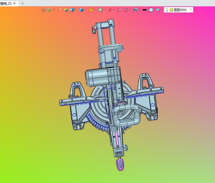Close the 切割机.Z3 document tab
Screen dimensions: 215x183
click(x=14, y=3)
